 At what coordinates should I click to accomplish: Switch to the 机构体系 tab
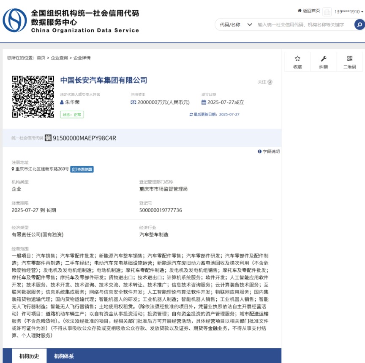tap(64, 356)
